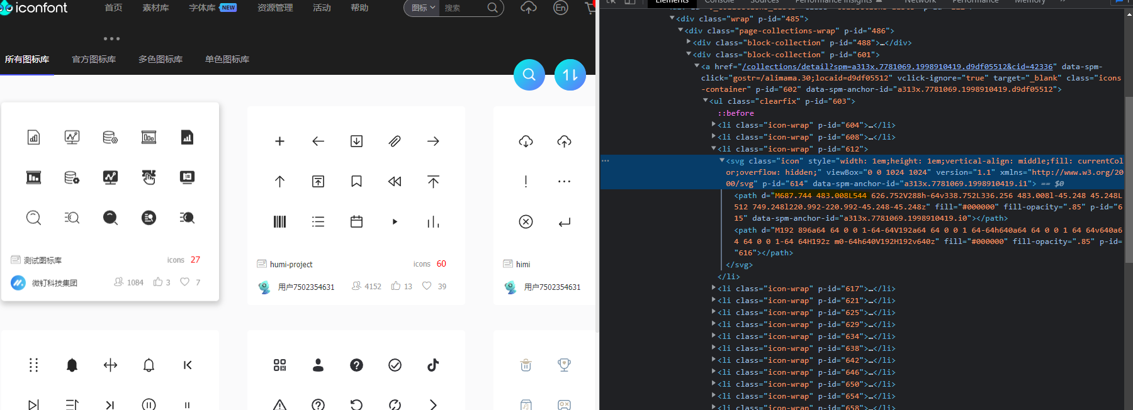Toggle the thumbs-up like on humi-project
This screenshot has height=410, width=1133.
click(396, 285)
